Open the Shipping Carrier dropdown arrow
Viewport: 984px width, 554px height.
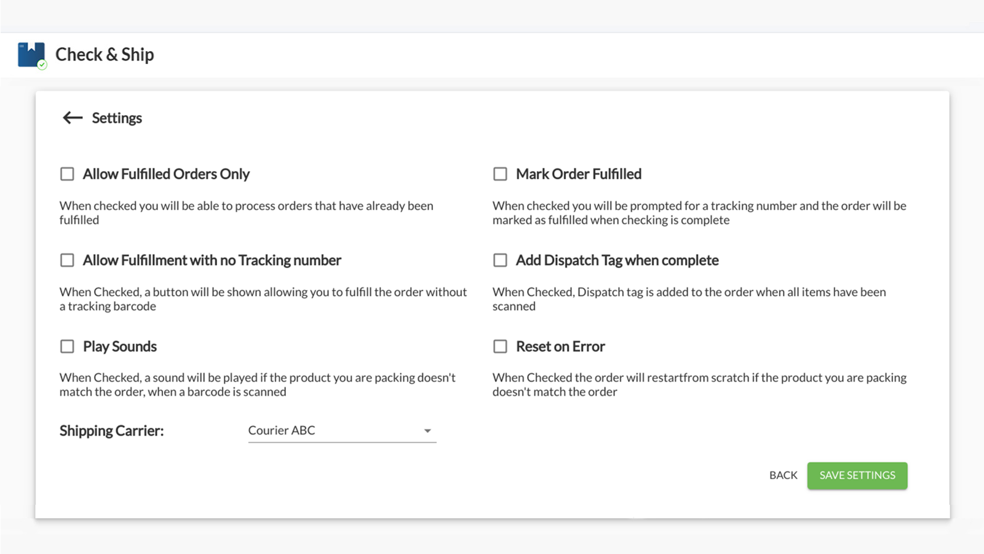click(x=427, y=431)
